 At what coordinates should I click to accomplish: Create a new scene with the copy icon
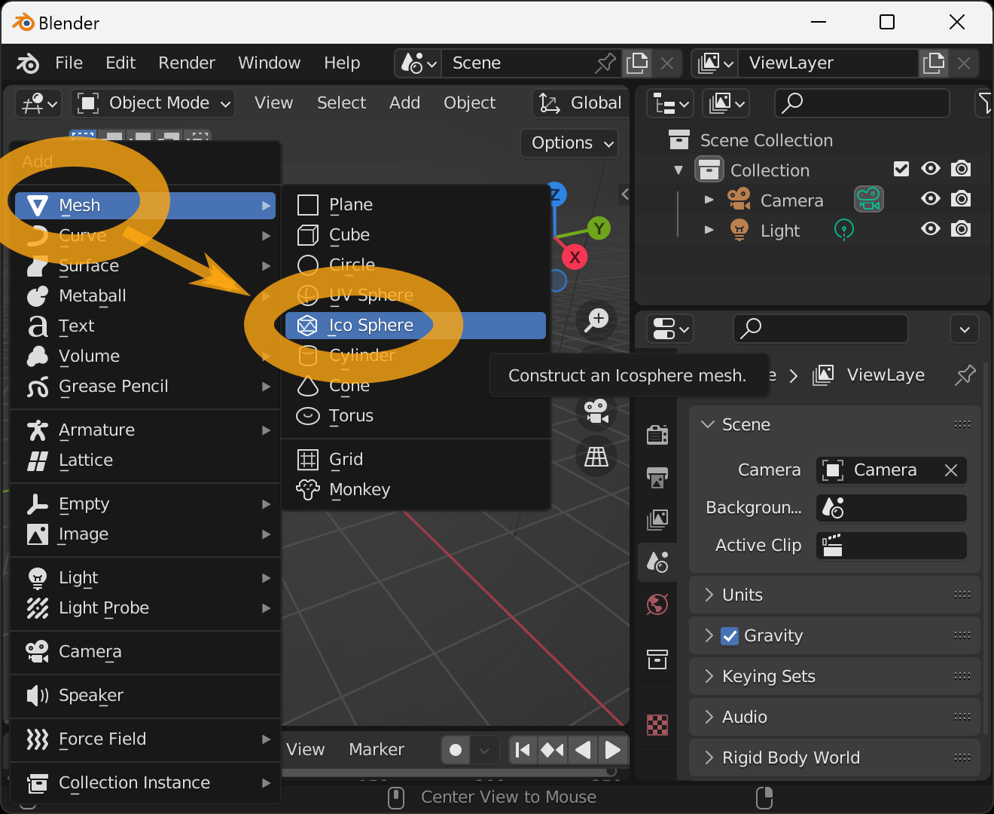coord(637,63)
